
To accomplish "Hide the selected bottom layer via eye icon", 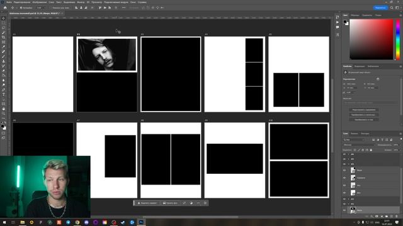I will click(x=344, y=210).
